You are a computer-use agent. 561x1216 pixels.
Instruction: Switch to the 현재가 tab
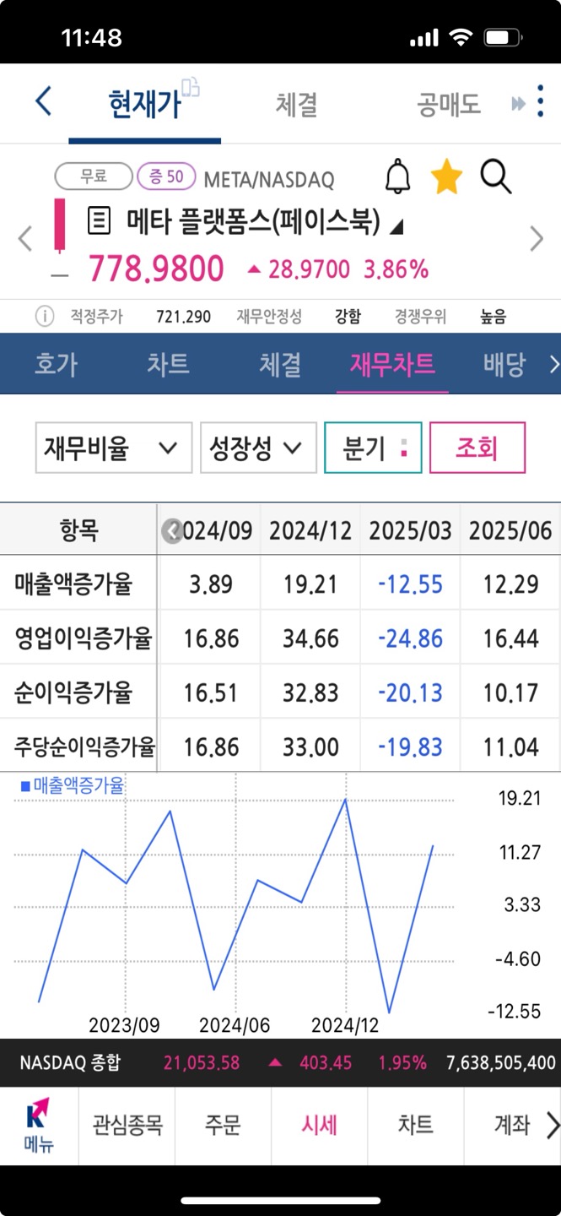coord(144,104)
